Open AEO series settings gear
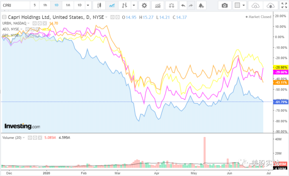The height and width of the screenshot is (176, 289). [x=32, y=29]
